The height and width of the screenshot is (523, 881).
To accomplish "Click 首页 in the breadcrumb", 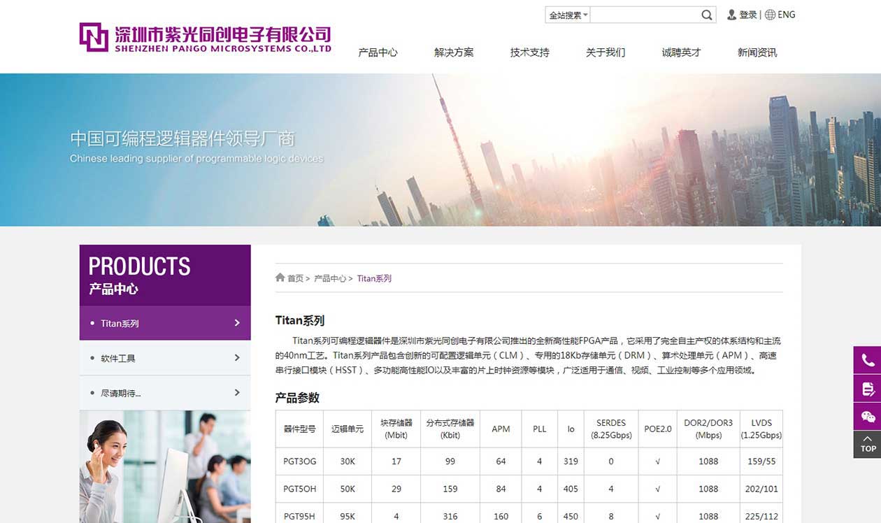I will [x=295, y=278].
